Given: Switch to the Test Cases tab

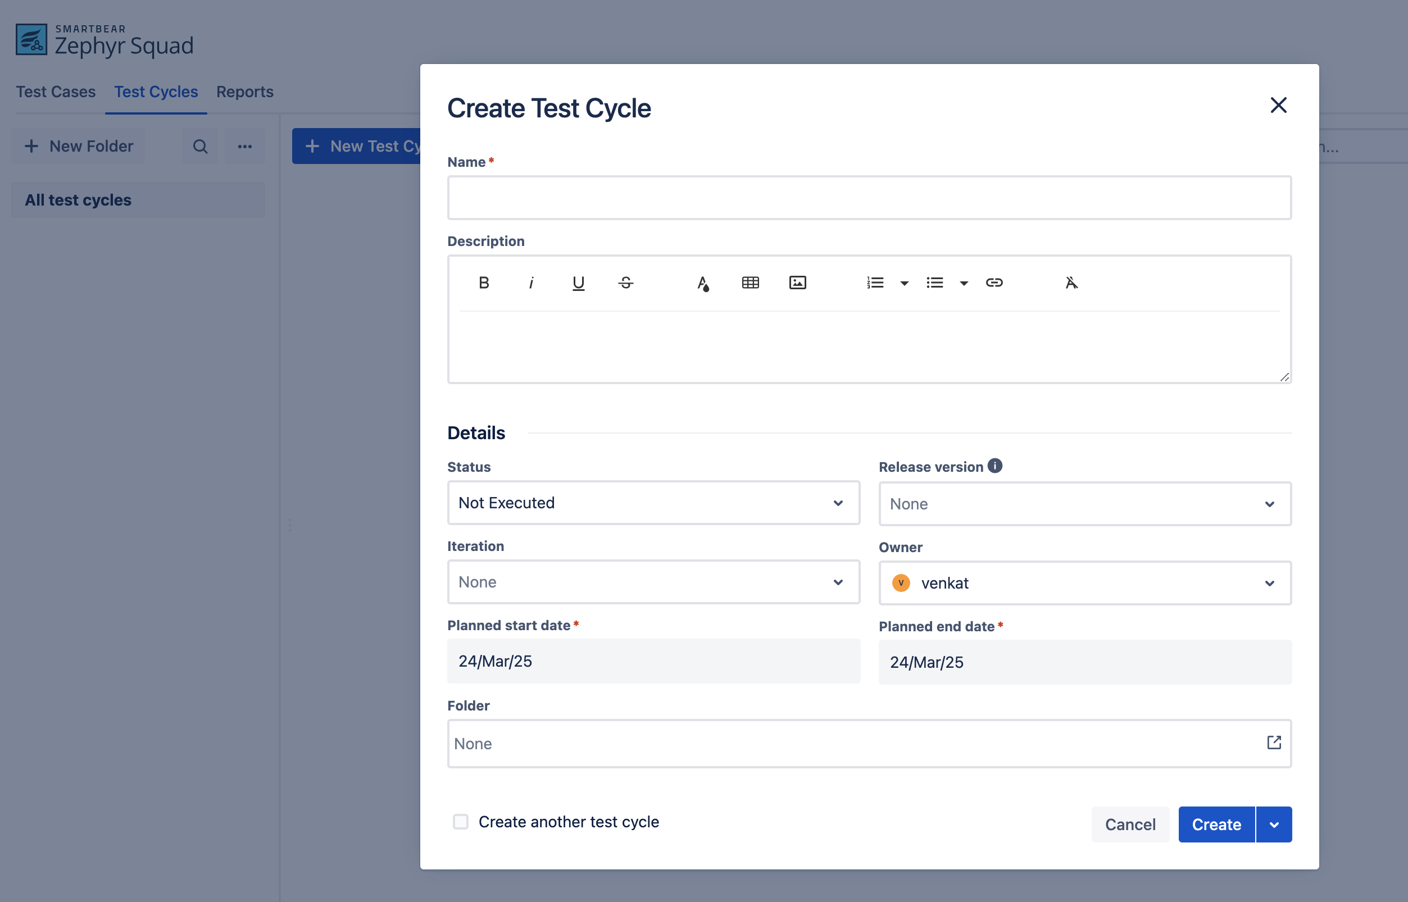Looking at the screenshot, I should pyautogui.click(x=56, y=92).
